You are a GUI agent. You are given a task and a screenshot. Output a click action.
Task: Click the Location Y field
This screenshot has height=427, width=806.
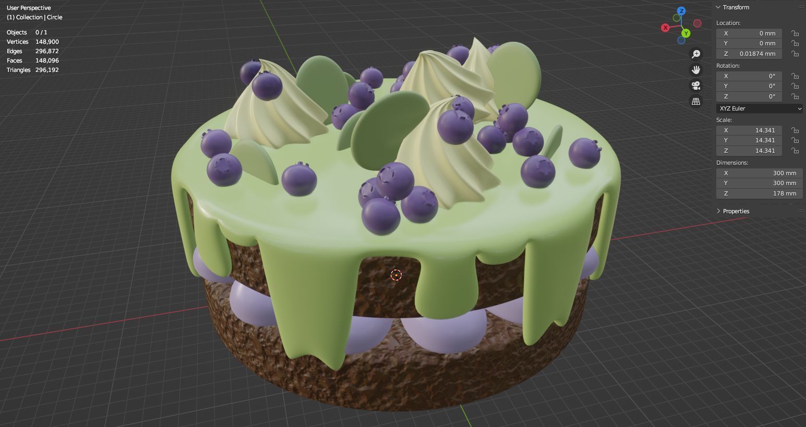tap(749, 43)
